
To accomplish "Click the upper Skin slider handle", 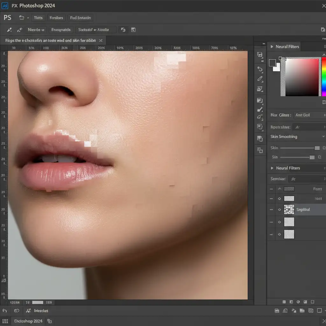I will (317, 148).
